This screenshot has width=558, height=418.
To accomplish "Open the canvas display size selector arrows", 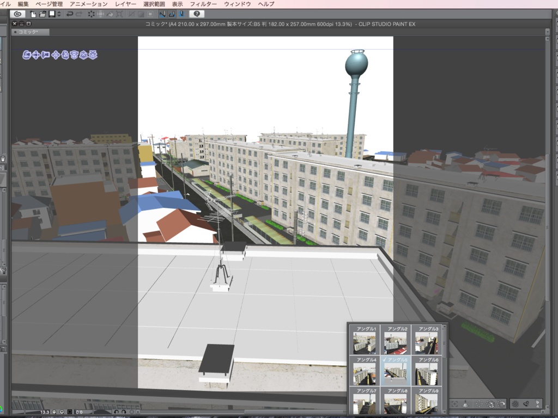I will 58,15.
